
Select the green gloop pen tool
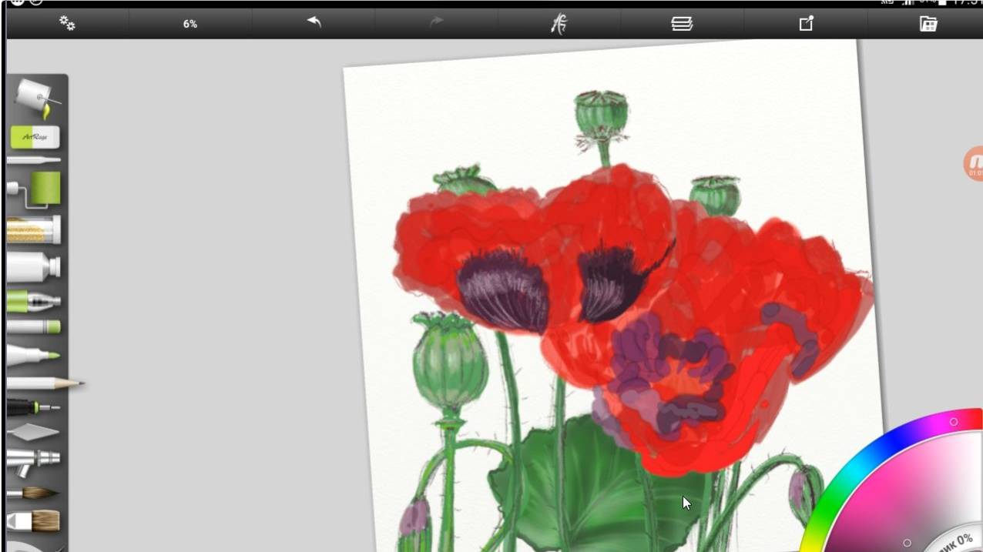point(33,300)
